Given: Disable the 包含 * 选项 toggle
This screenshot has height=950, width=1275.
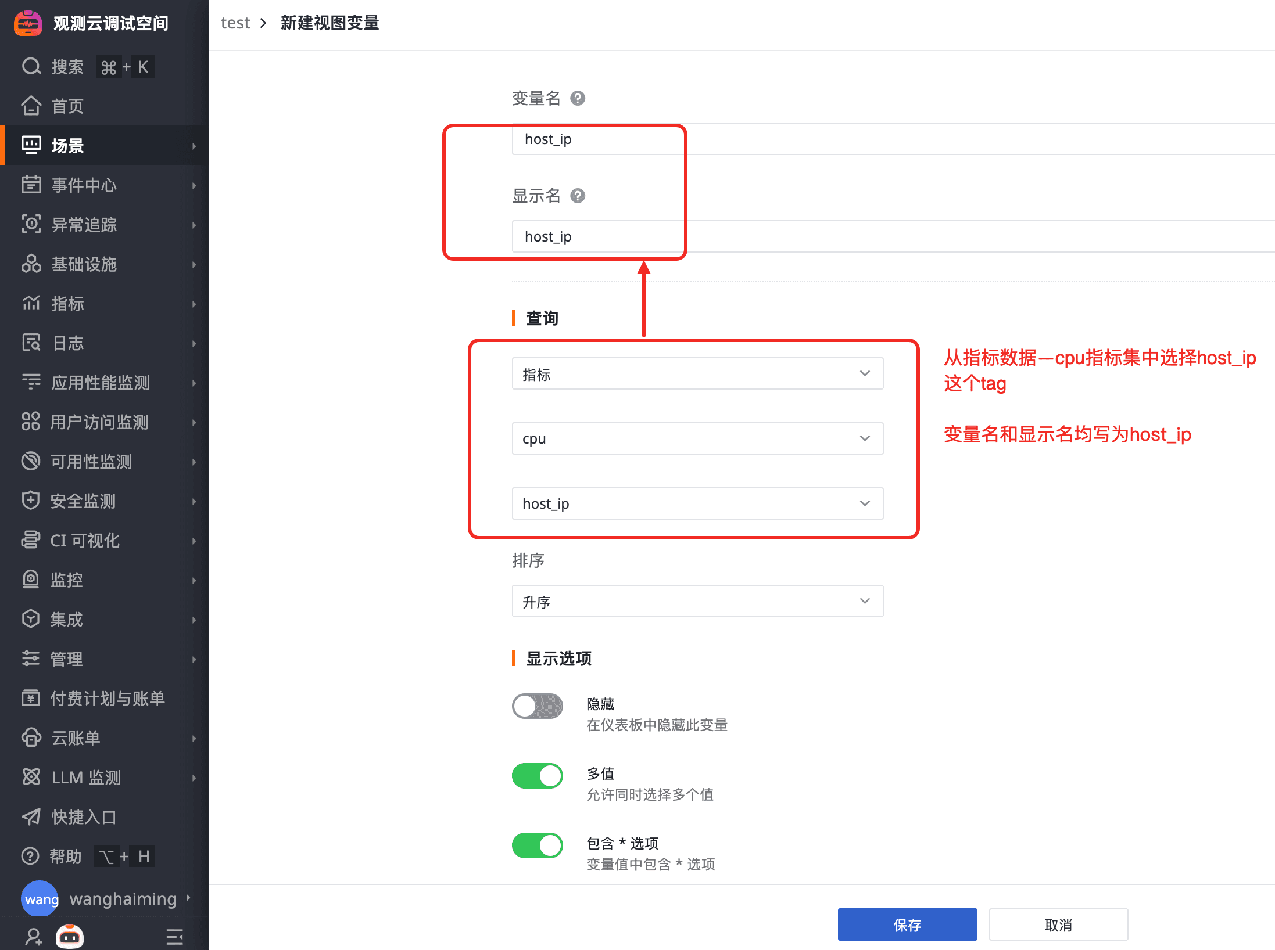Looking at the screenshot, I should point(537,845).
